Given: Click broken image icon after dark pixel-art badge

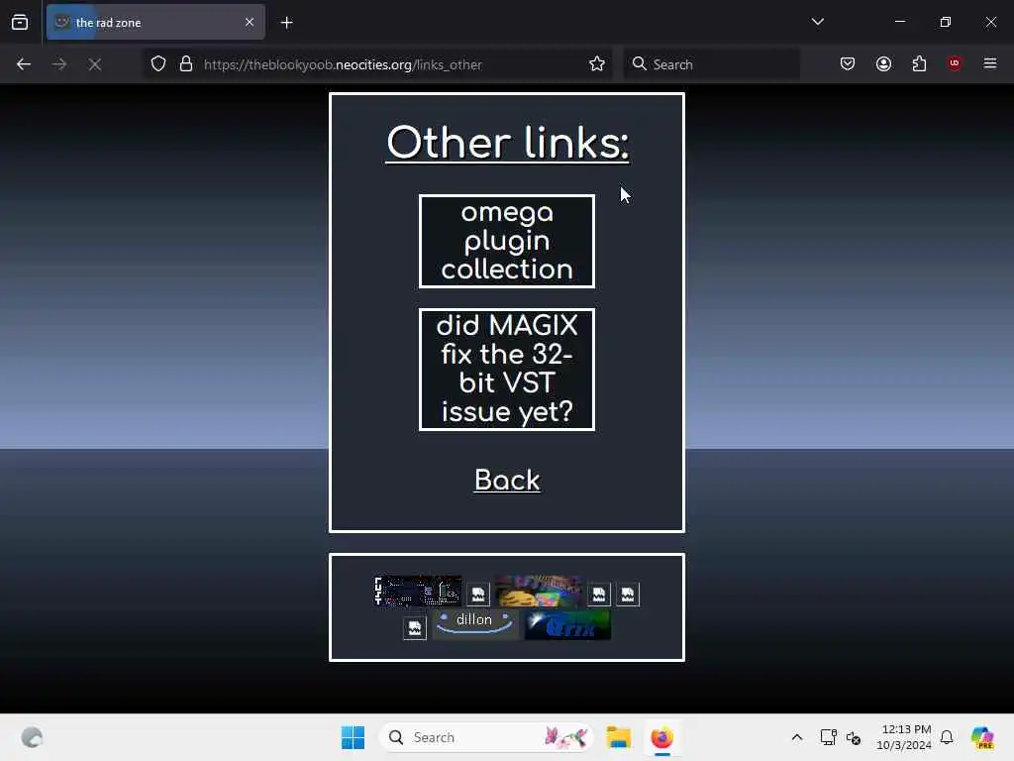Looking at the screenshot, I should (478, 595).
